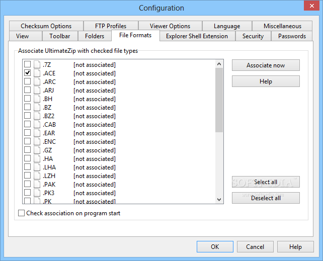Viewport: 323px width, 261px height.
Task: Enable Check association on program start
Action: [22, 213]
